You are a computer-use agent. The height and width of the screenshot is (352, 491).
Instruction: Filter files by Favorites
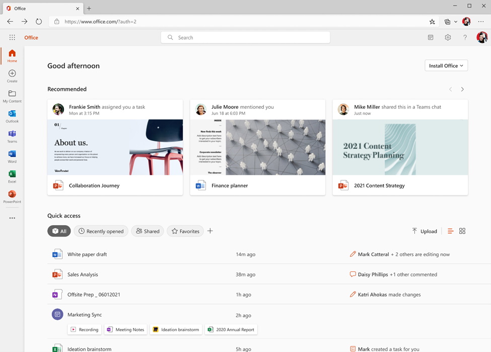(x=185, y=231)
